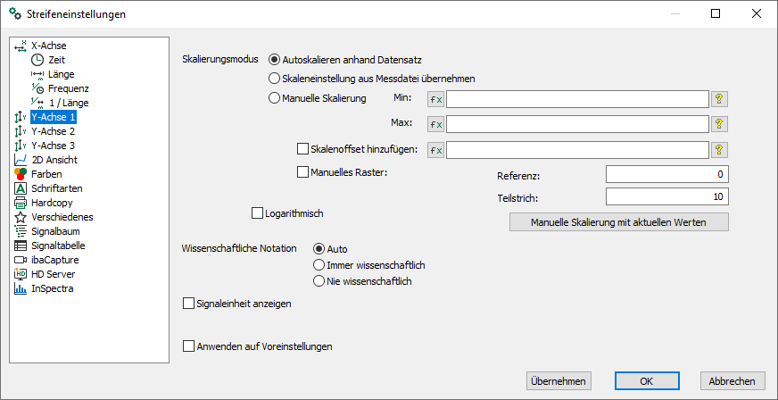
Task: Open the HD Server icon entry
Action: 21,274
